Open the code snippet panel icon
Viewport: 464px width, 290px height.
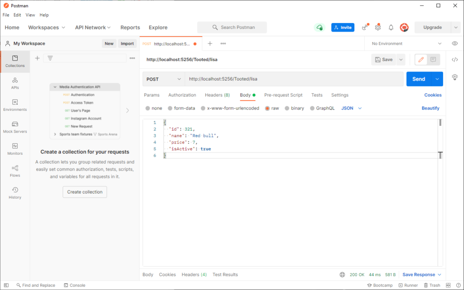455,60
